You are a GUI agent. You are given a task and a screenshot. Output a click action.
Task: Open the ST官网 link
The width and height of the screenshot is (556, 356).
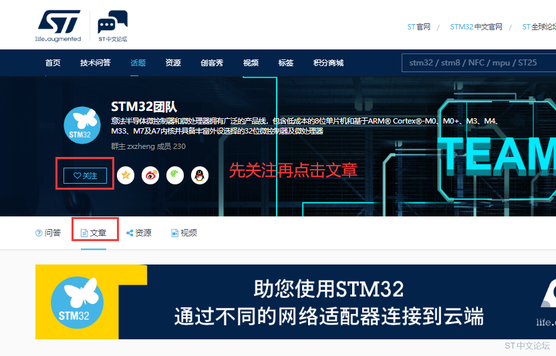point(419,27)
